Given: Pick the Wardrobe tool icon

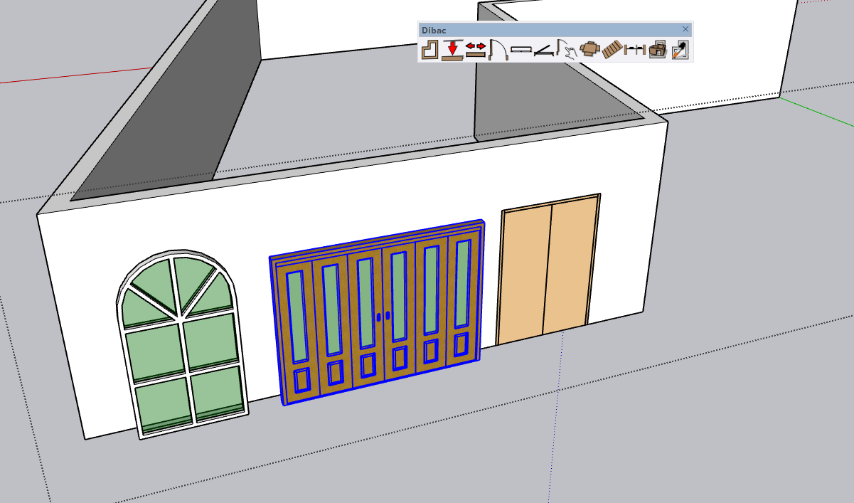Looking at the screenshot, I should (x=544, y=50).
